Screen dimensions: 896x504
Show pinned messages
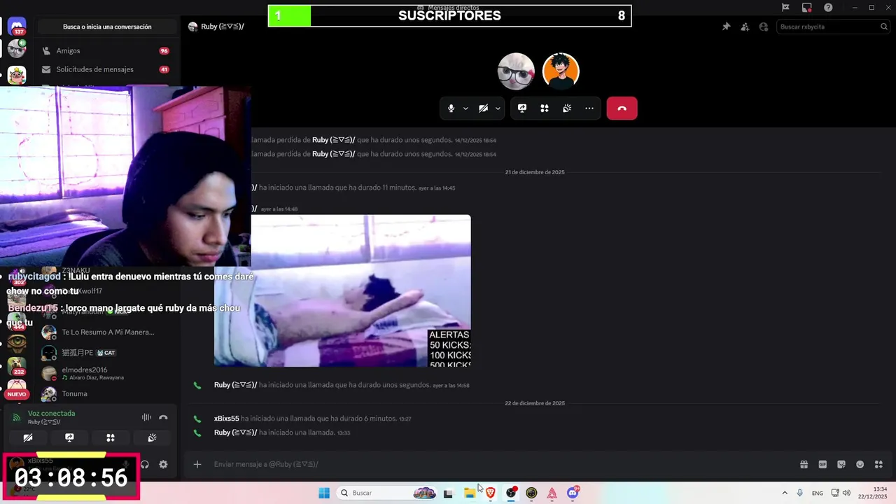(726, 27)
